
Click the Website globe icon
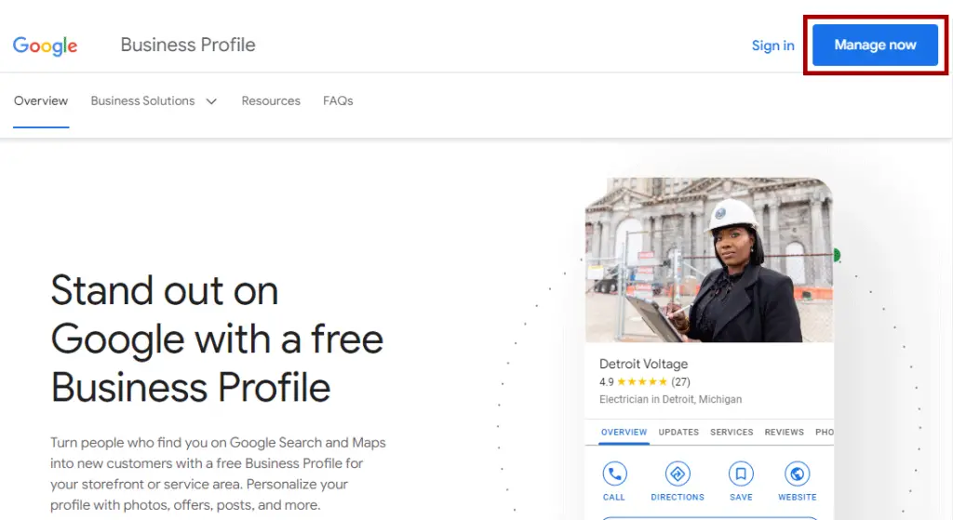click(797, 473)
